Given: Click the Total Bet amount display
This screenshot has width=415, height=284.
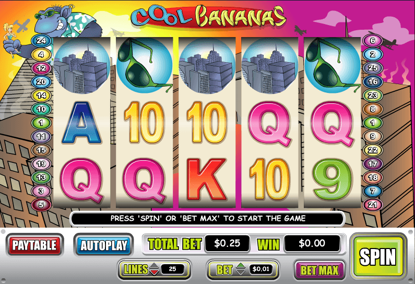Looking at the screenshot, I should click(227, 243).
